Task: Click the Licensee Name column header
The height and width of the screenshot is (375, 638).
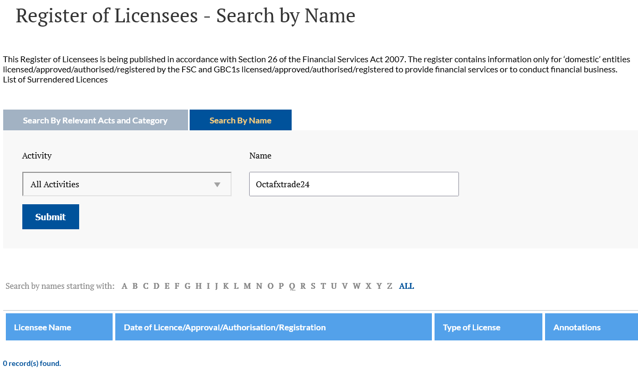Action: 59,327
